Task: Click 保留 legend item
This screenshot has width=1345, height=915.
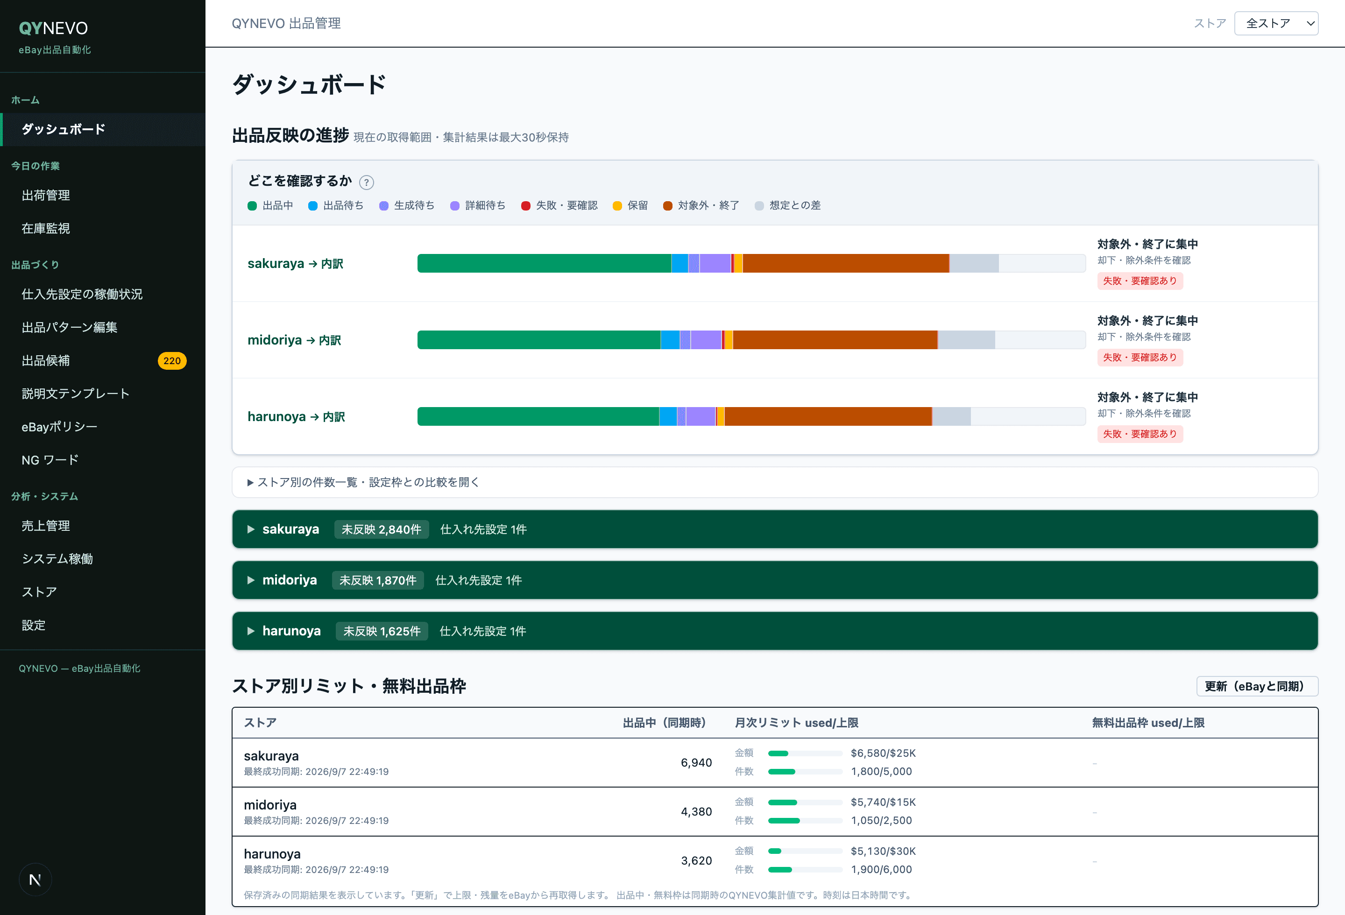Action: (630, 205)
